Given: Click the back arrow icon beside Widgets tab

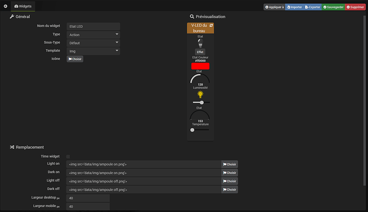Looking at the screenshot, I should coord(5,6).
